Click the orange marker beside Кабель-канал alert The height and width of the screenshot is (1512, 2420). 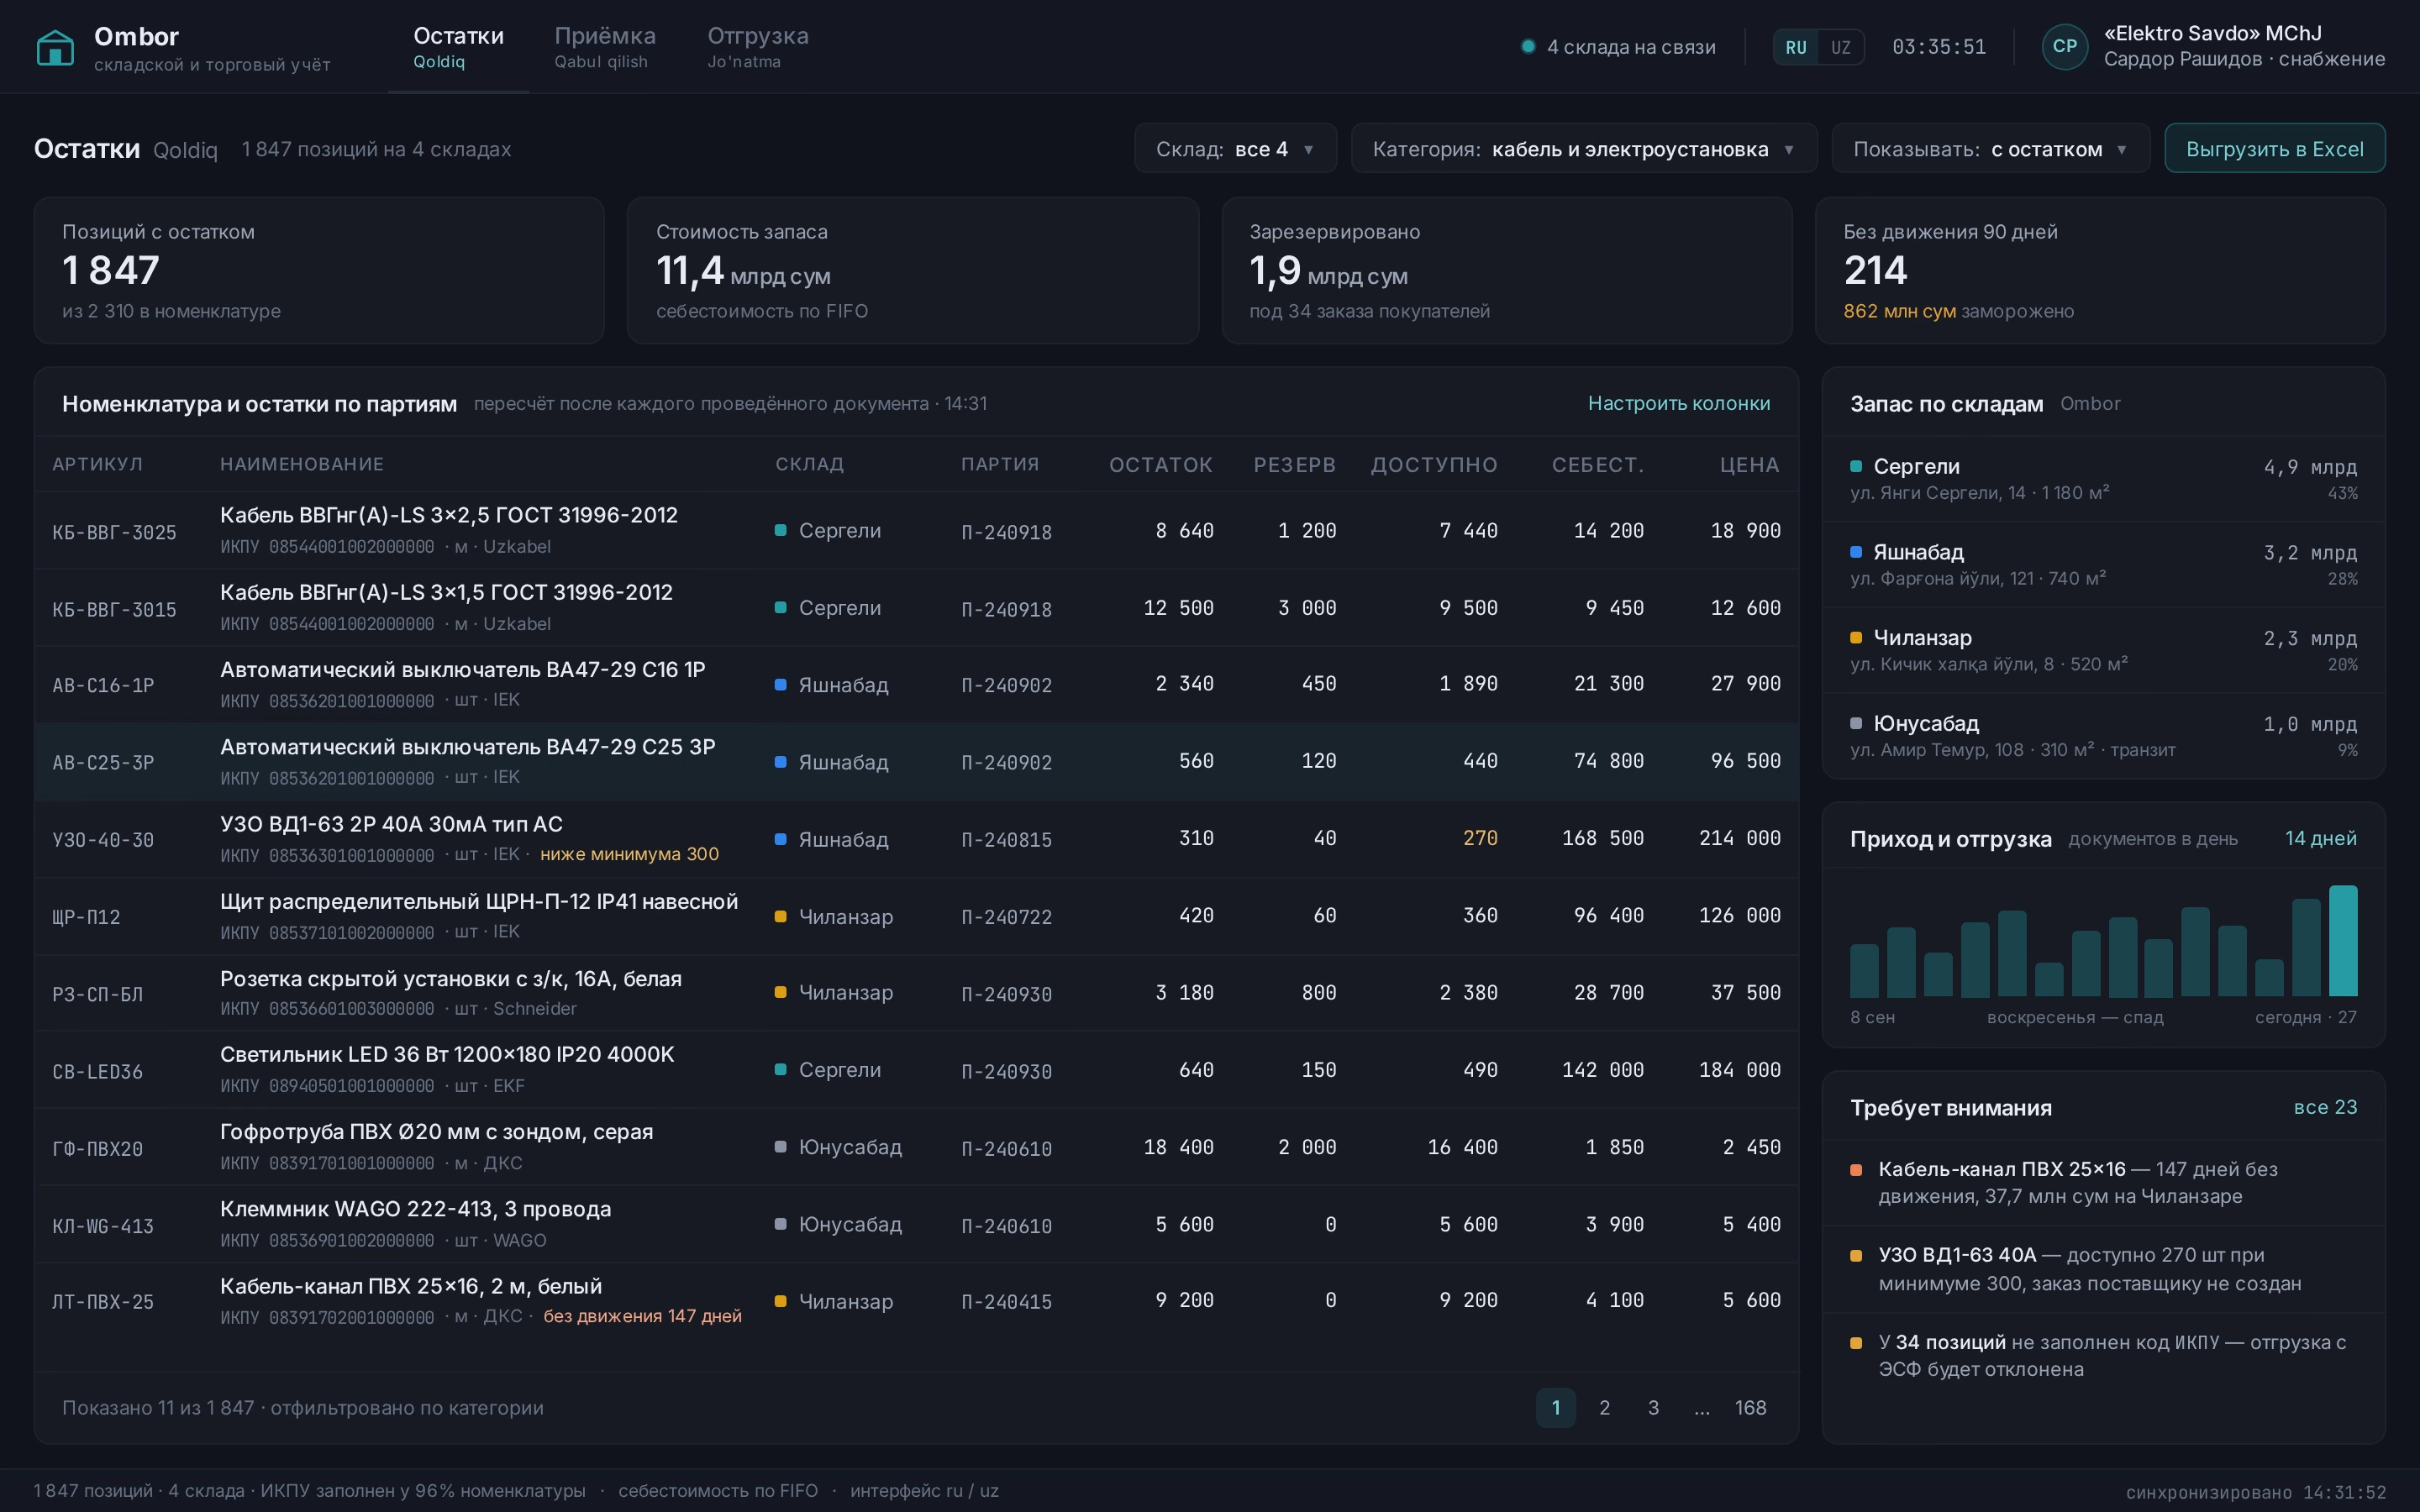click(x=1856, y=1170)
